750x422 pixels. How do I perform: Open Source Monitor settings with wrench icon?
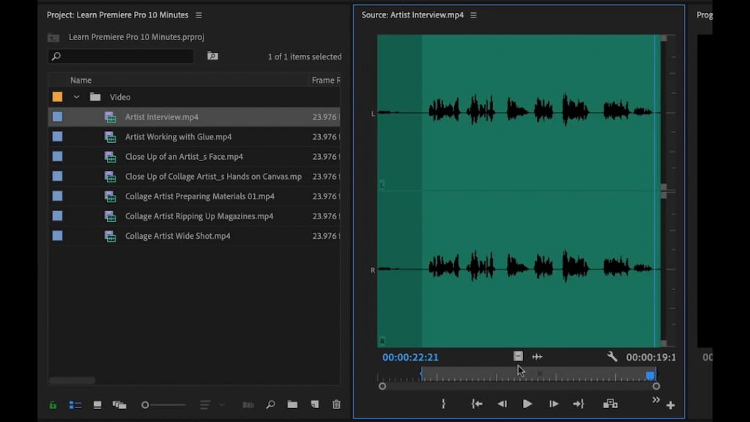coord(612,357)
